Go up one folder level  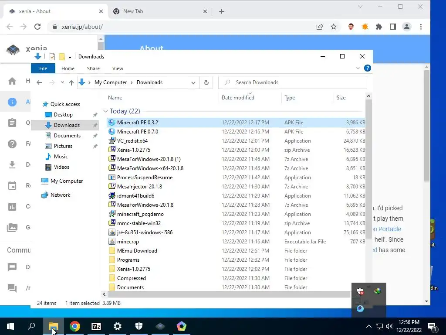(x=71, y=82)
